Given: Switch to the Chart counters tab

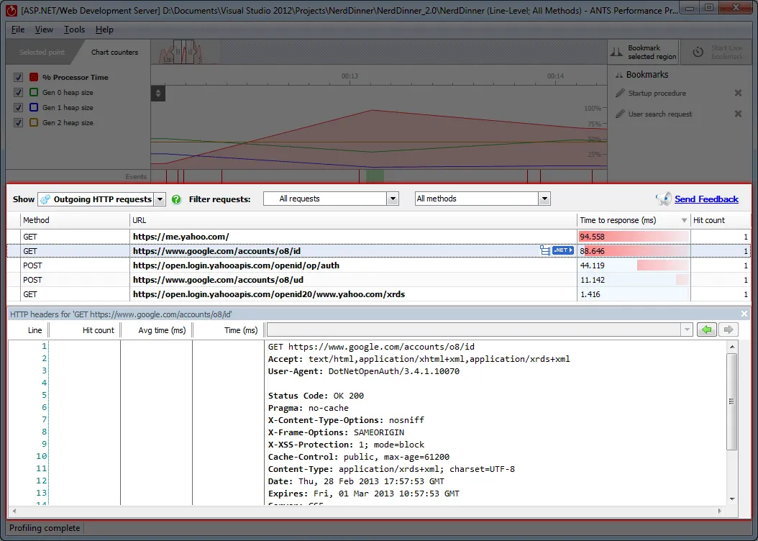Looking at the screenshot, I should pyautogui.click(x=114, y=52).
